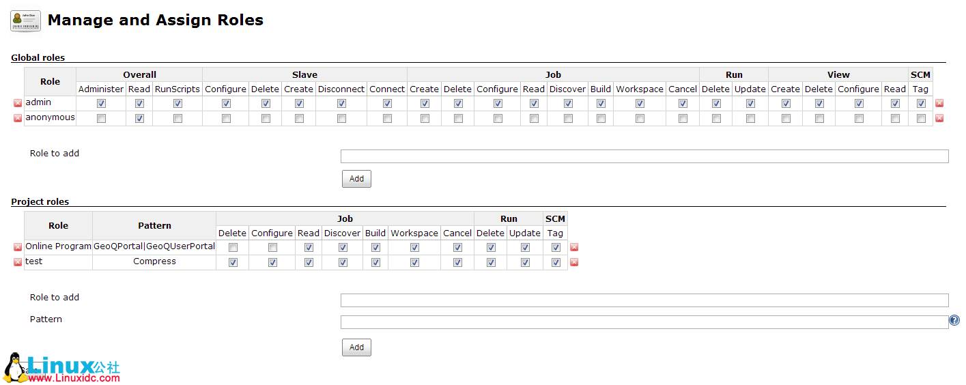Click the red delete icon right of anonymous row

pos(939,118)
